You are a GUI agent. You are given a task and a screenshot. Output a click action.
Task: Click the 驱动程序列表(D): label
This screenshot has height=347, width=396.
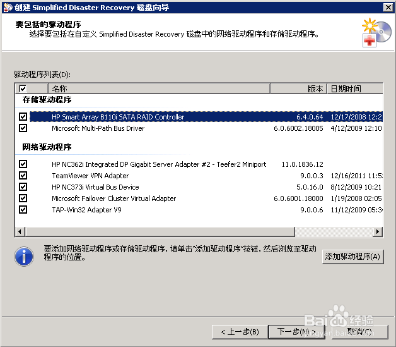[x=42, y=75]
